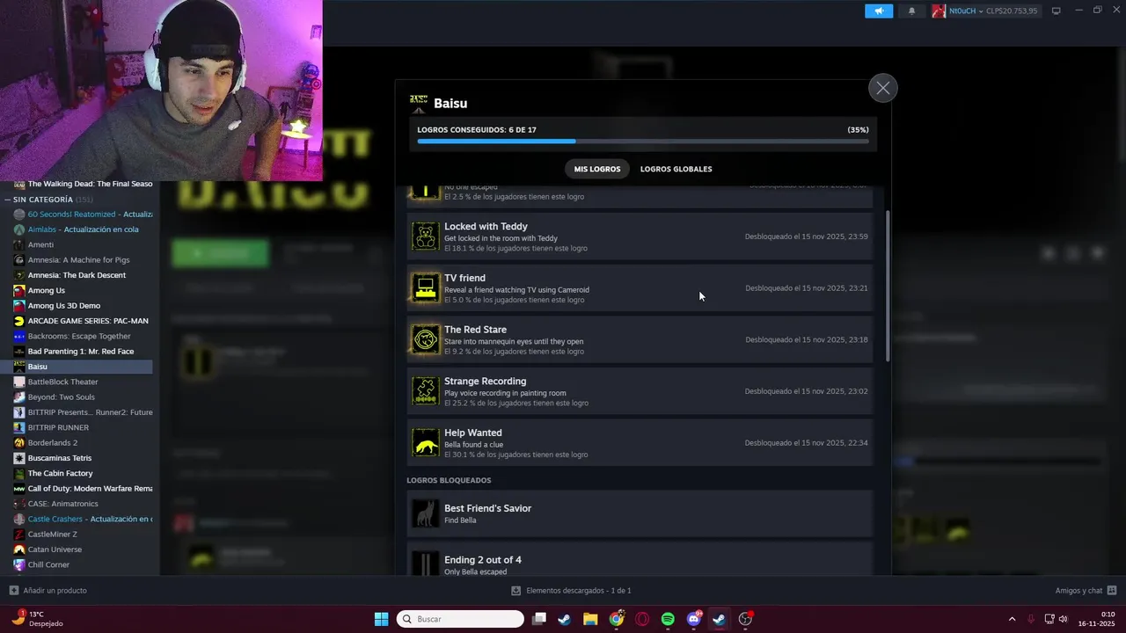
Task: Click the Help Wanted dog icon
Action: (426, 443)
